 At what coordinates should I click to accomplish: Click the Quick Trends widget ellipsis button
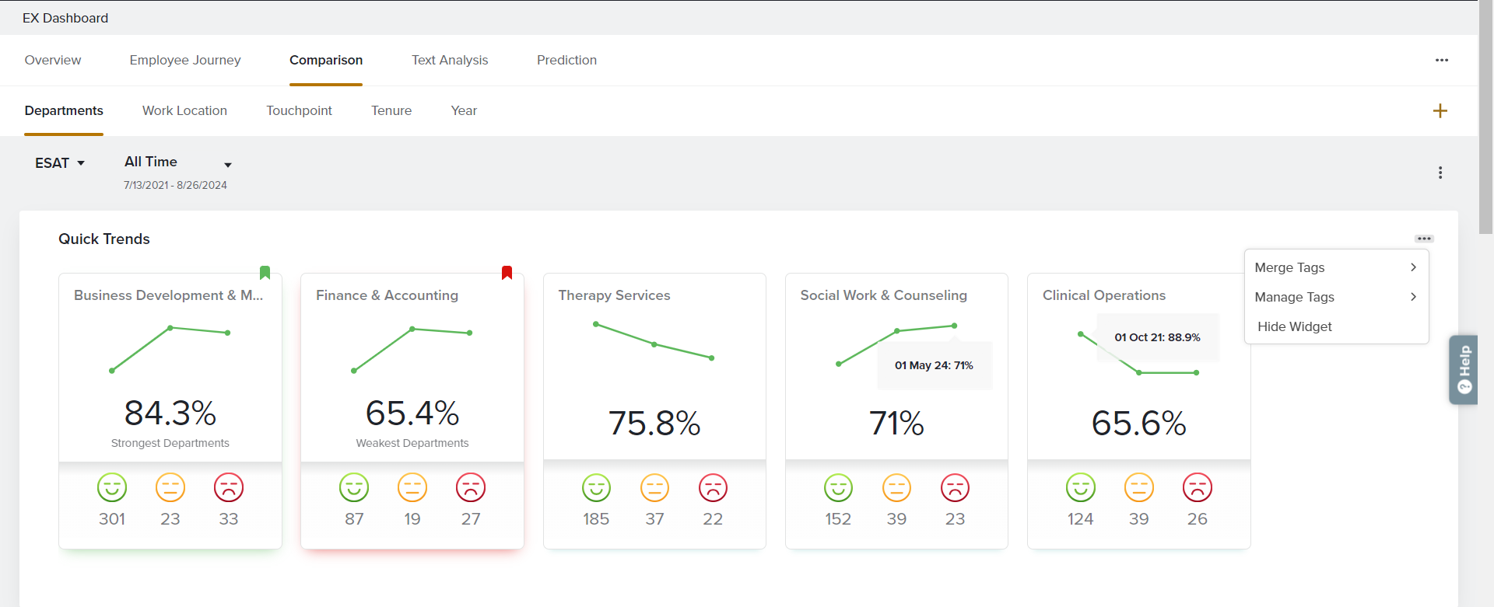(x=1423, y=239)
